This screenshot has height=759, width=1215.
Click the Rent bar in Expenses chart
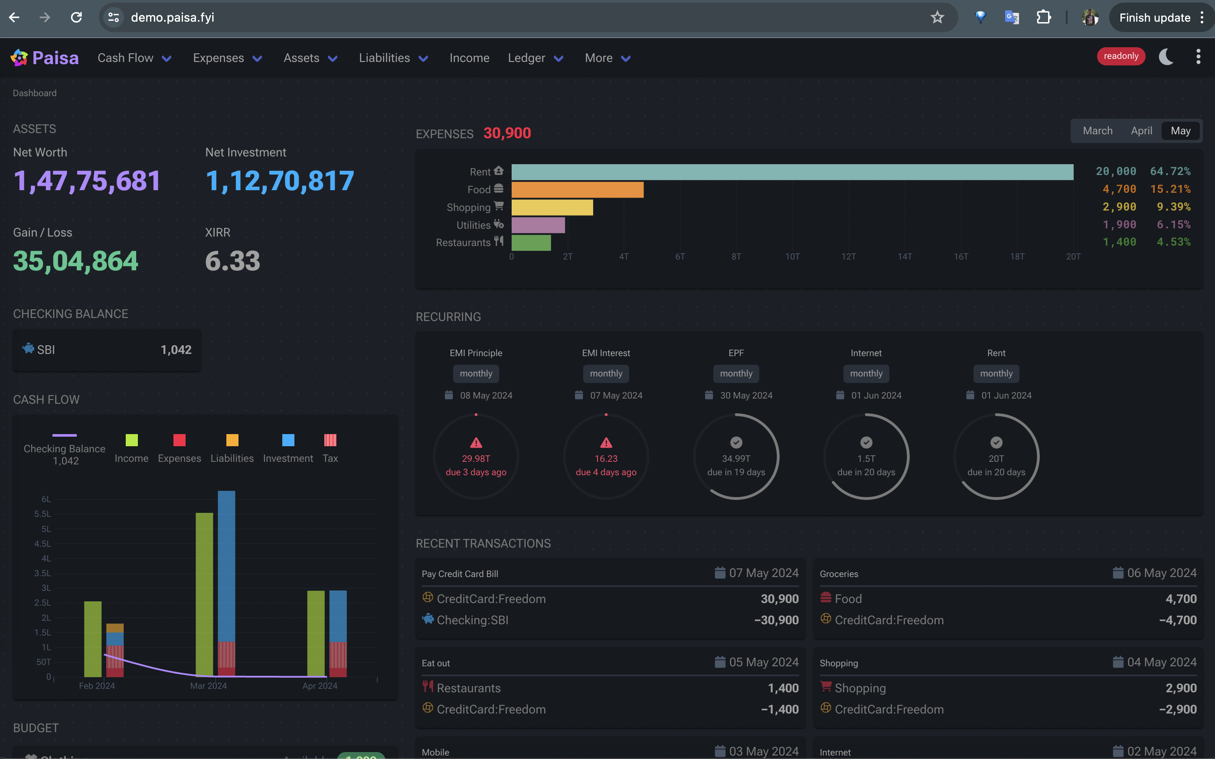coord(792,172)
